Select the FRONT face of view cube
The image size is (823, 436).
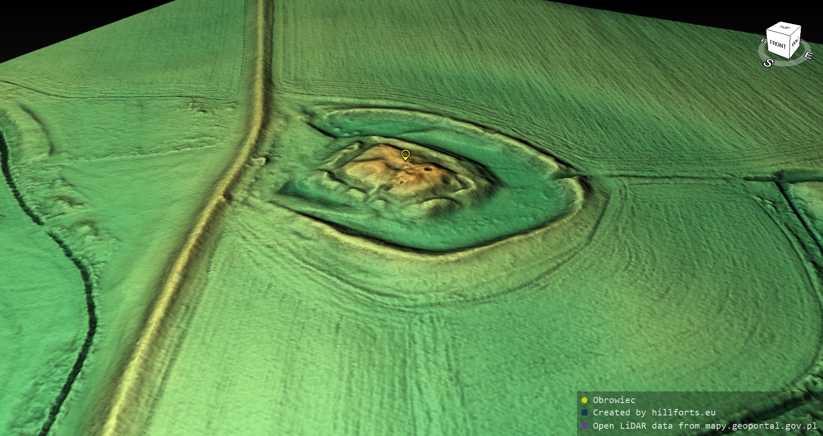click(x=777, y=44)
